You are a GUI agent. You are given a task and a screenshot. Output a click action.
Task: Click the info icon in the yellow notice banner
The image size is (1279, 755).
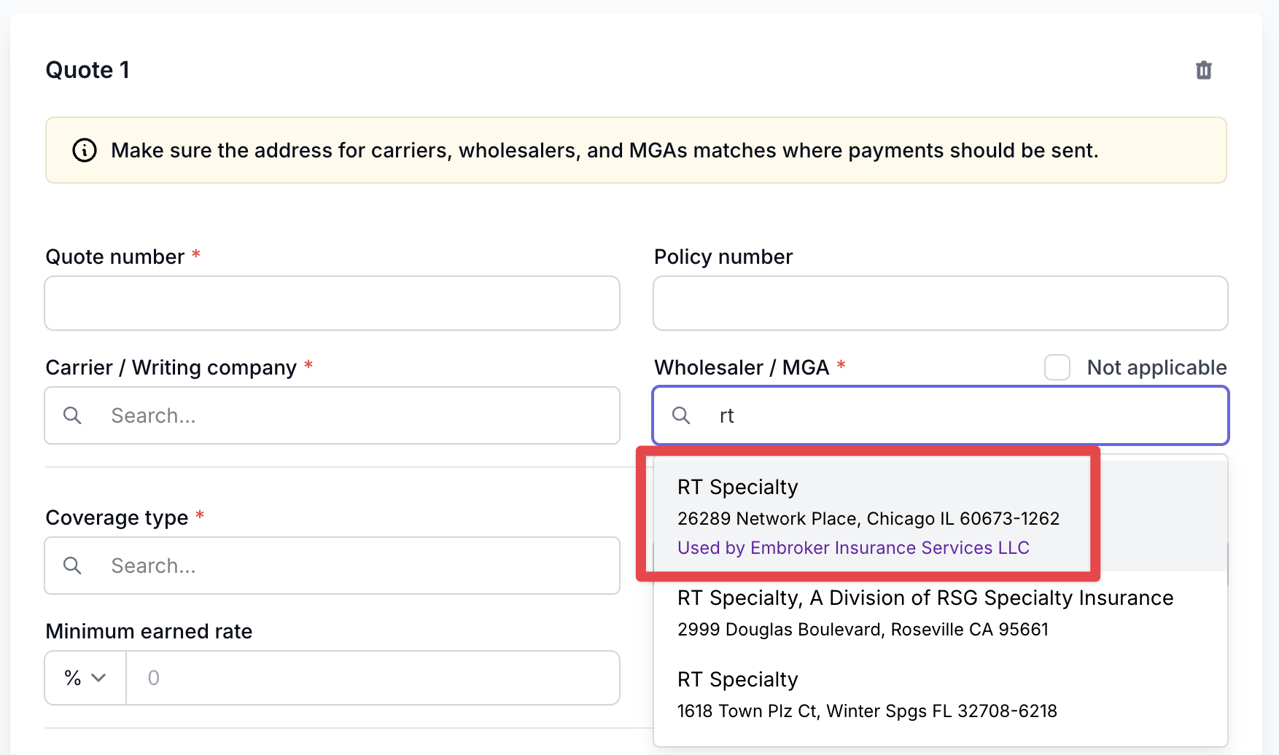[x=85, y=150]
